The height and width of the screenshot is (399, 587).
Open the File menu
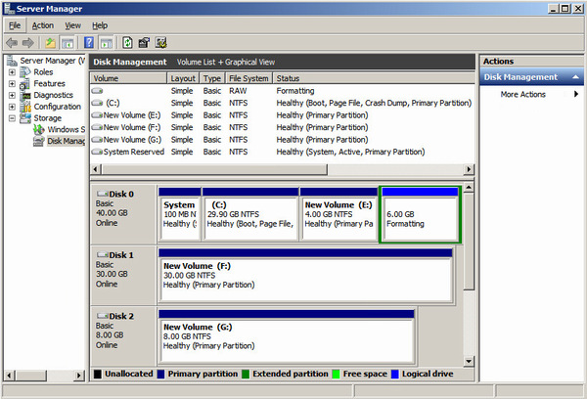15,25
